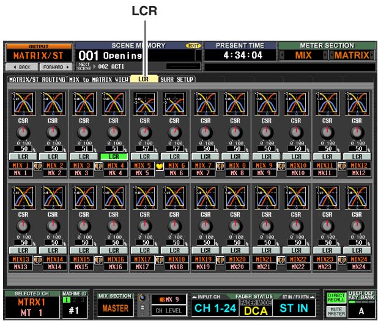The height and width of the screenshot is (321, 378).
Task: Adjust the CSR knob for MIX 1
Action: tap(23, 132)
